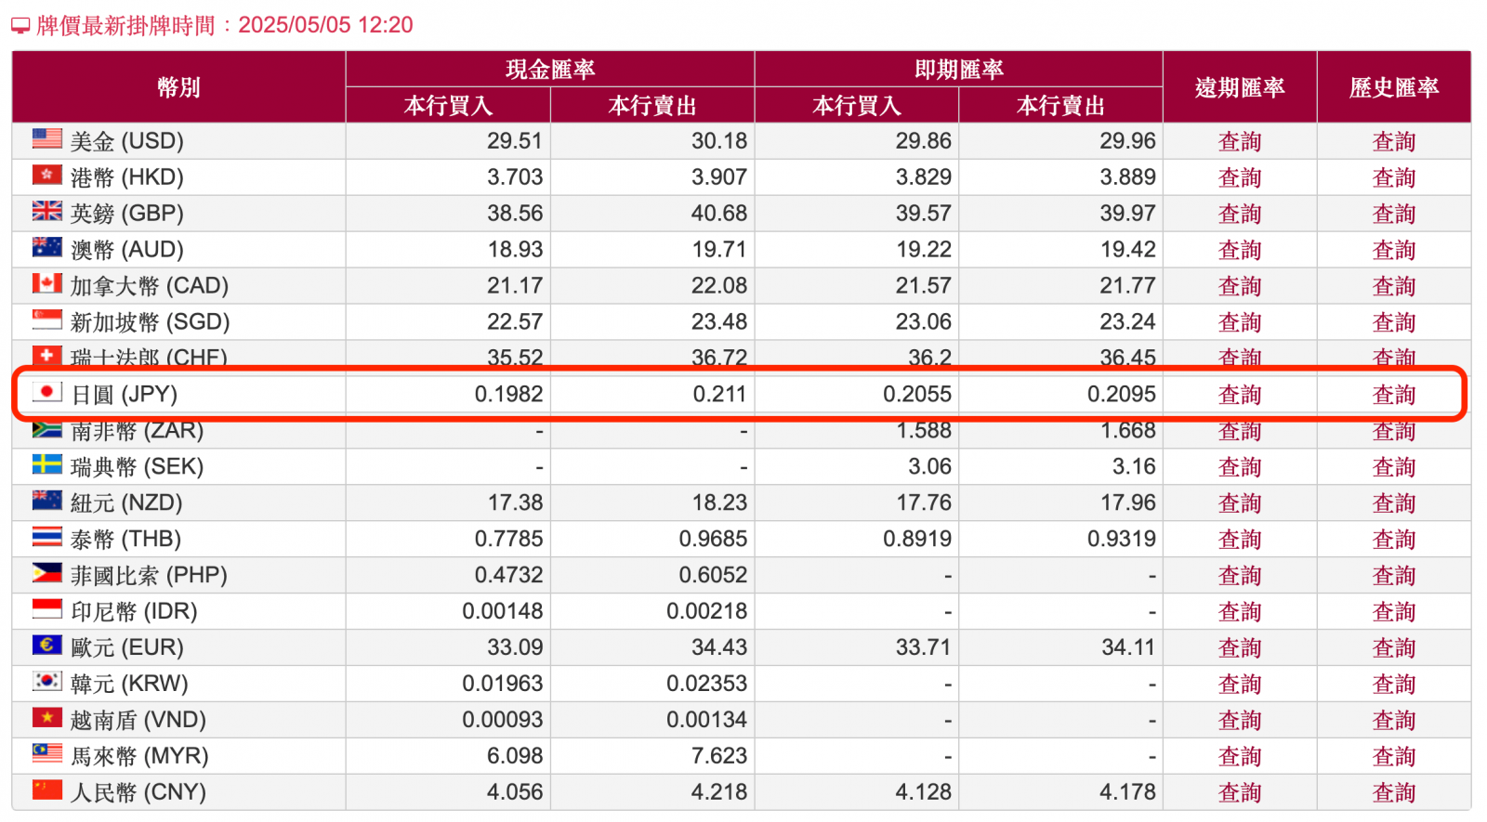
Task: Click the Sweden flag icon for SEK
Action: coord(46,464)
